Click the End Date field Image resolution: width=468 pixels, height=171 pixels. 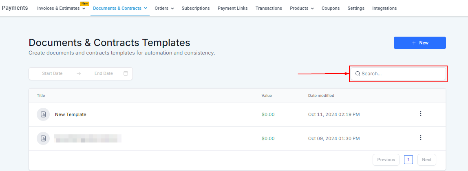104,73
